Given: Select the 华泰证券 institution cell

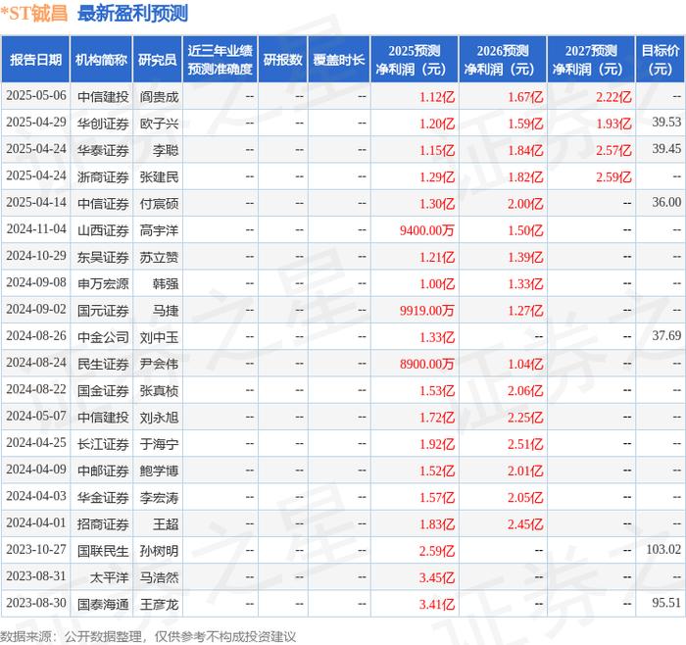Looking at the screenshot, I should (x=103, y=150).
